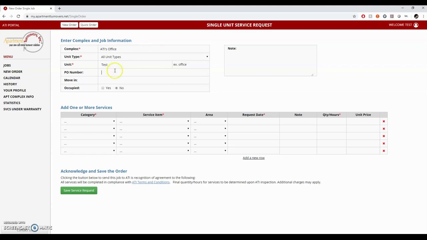
Task: Click the Complex value ATI's Office
Action: point(108,49)
